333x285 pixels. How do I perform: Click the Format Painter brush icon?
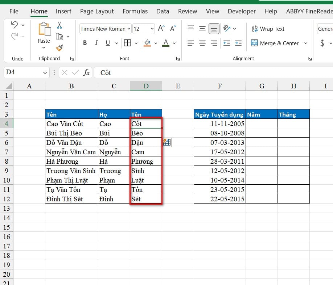(60, 48)
